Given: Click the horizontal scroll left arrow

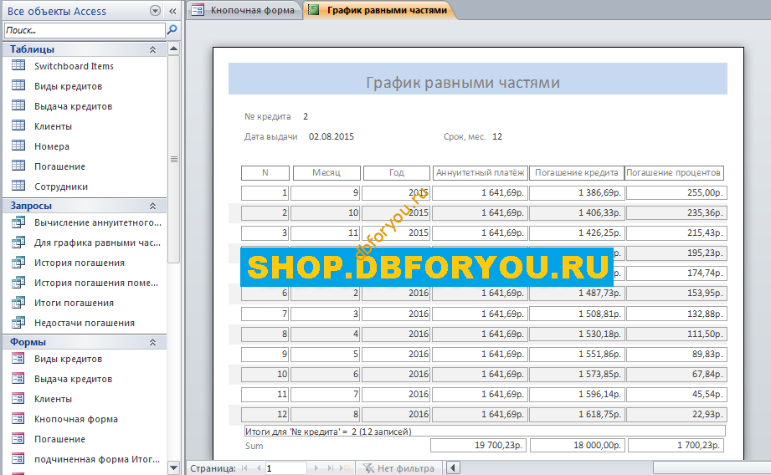Looking at the screenshot, I should click(x=453, y=468).
